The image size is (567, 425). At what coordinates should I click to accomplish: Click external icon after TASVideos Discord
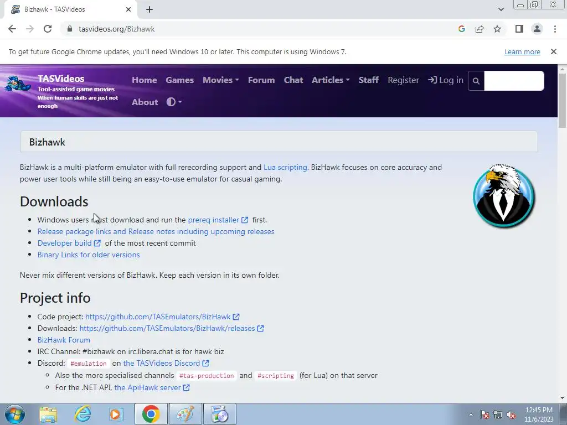[x=206, y=363]
